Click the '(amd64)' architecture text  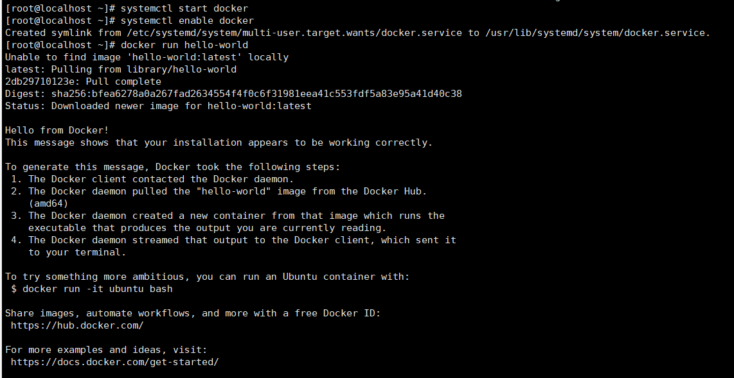(x=48, y=203)
